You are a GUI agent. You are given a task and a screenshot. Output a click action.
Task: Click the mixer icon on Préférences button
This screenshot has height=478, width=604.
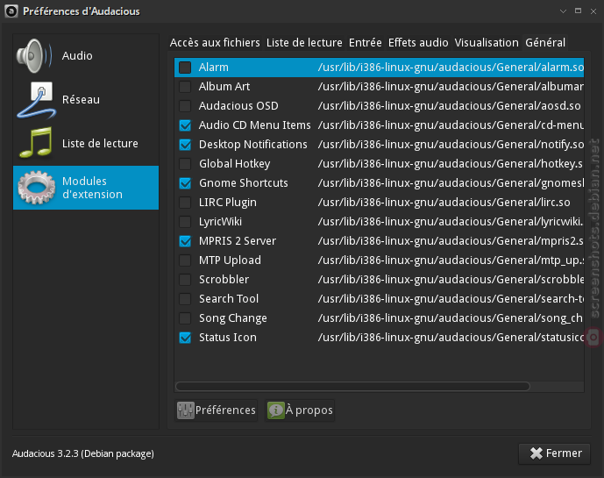click(185, 410)
